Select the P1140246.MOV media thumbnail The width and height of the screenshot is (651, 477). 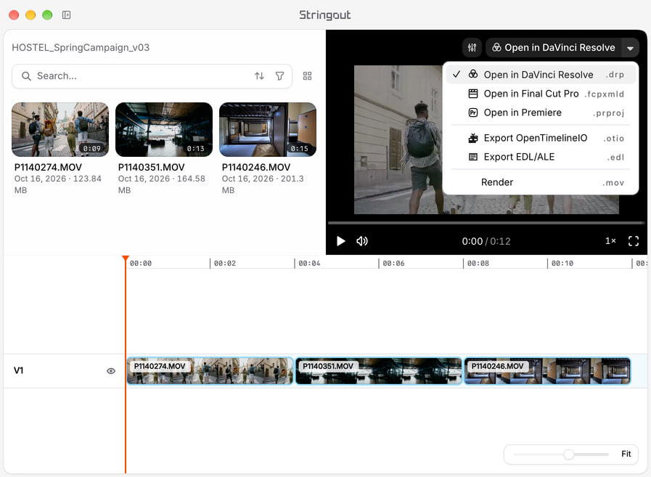[268, 130]
